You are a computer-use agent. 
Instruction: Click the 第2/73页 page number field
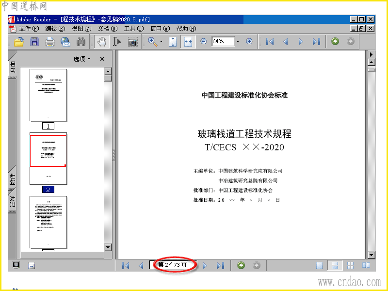pyautogui.click(x=173, y=265)
